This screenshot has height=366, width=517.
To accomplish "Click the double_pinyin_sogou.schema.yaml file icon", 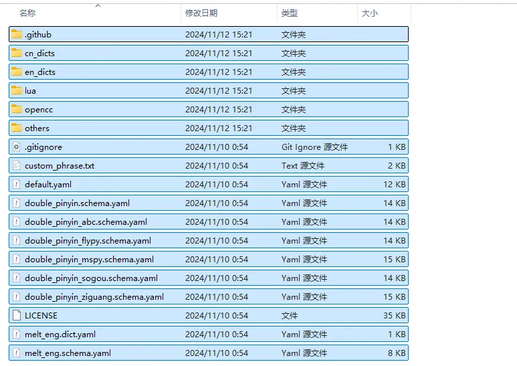I will [17, 278].
